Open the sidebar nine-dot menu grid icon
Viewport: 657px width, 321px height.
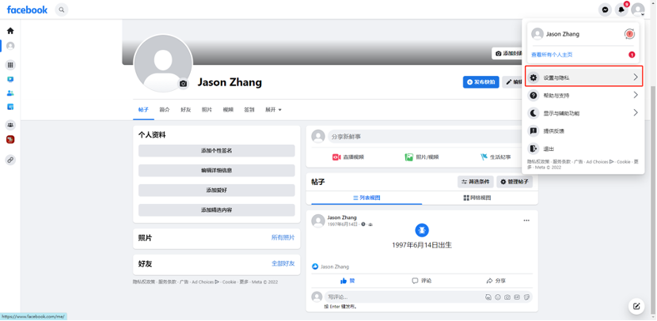pyautogui.click(x=10, y=65)
